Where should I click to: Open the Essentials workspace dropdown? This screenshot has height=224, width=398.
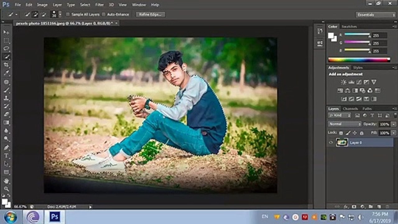click(376, 15)
